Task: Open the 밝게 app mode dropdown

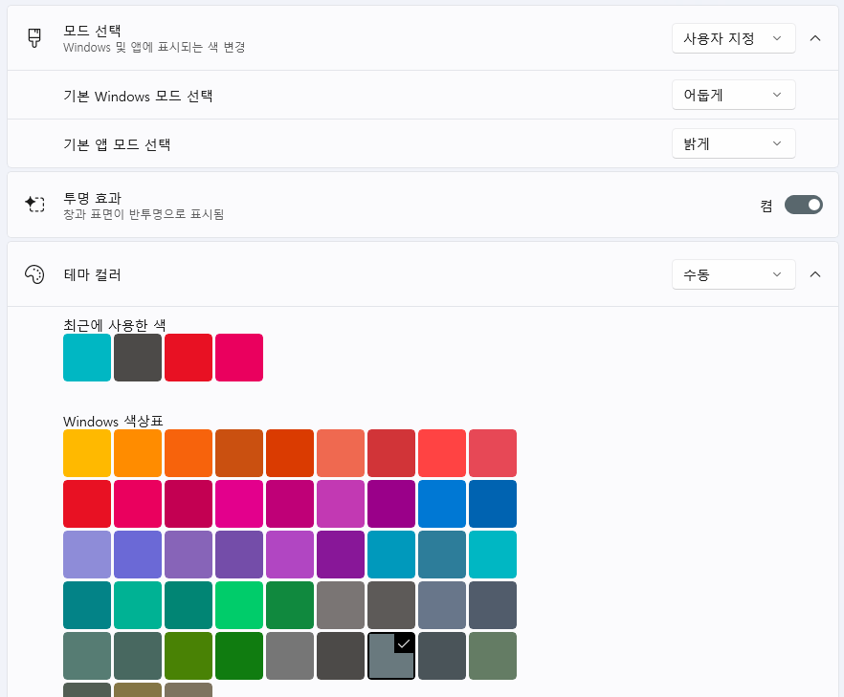Action: click(x=733, y=143)
